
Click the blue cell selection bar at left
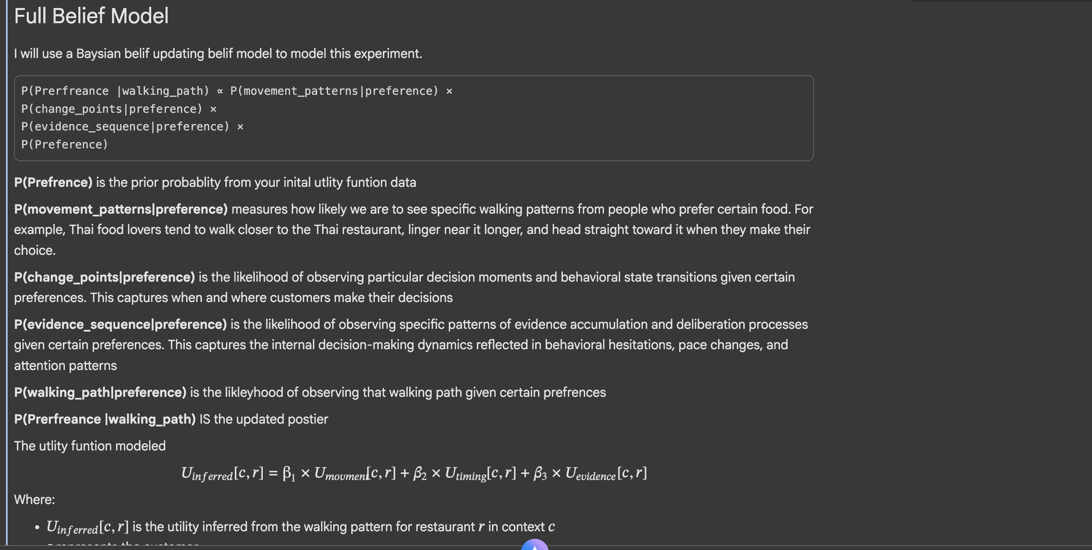pyautogui.click(x=7, y=271)
